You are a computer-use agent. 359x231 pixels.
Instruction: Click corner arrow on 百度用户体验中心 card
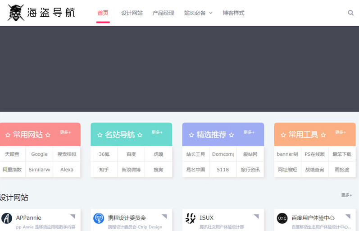pos(348,216)
